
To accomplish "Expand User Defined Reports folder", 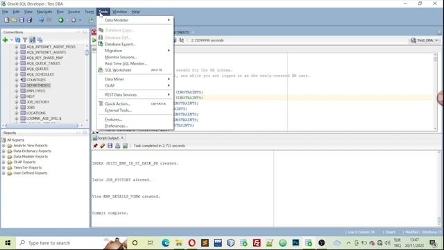I will click(3, 173).
